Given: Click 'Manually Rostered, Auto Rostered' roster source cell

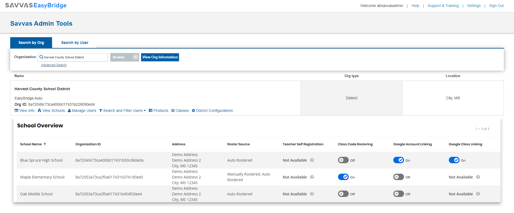Looking at the screenshot, I should point(249,177).
